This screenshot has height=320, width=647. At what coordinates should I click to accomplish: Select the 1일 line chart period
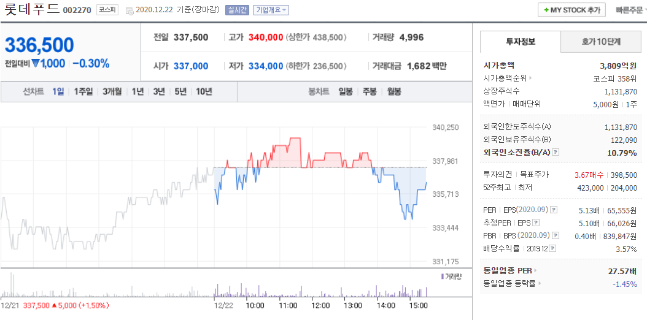coord(58,91)
